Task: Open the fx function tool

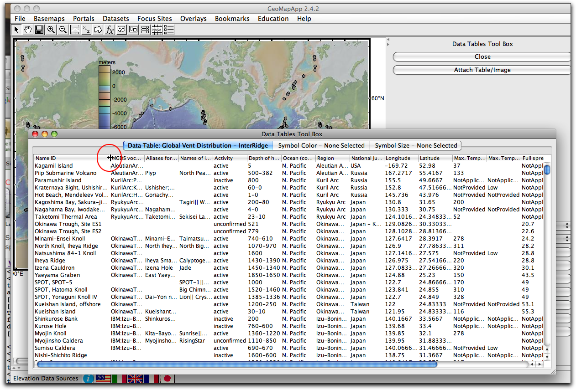Action: [x=110, y=30]
